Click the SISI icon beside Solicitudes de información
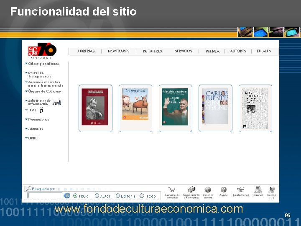The width and height of the screenshot is (301, 226). click(x=57, y=103)
